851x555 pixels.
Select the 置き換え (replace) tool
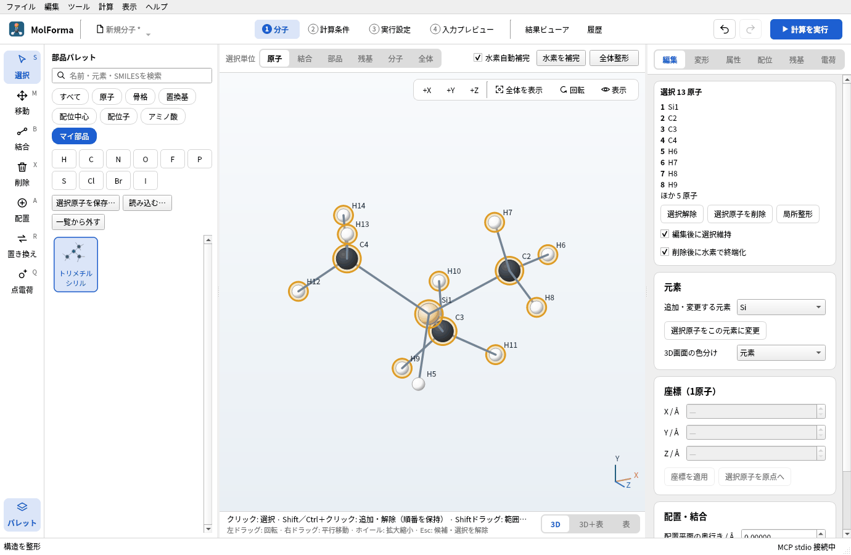tap(22, 245)
